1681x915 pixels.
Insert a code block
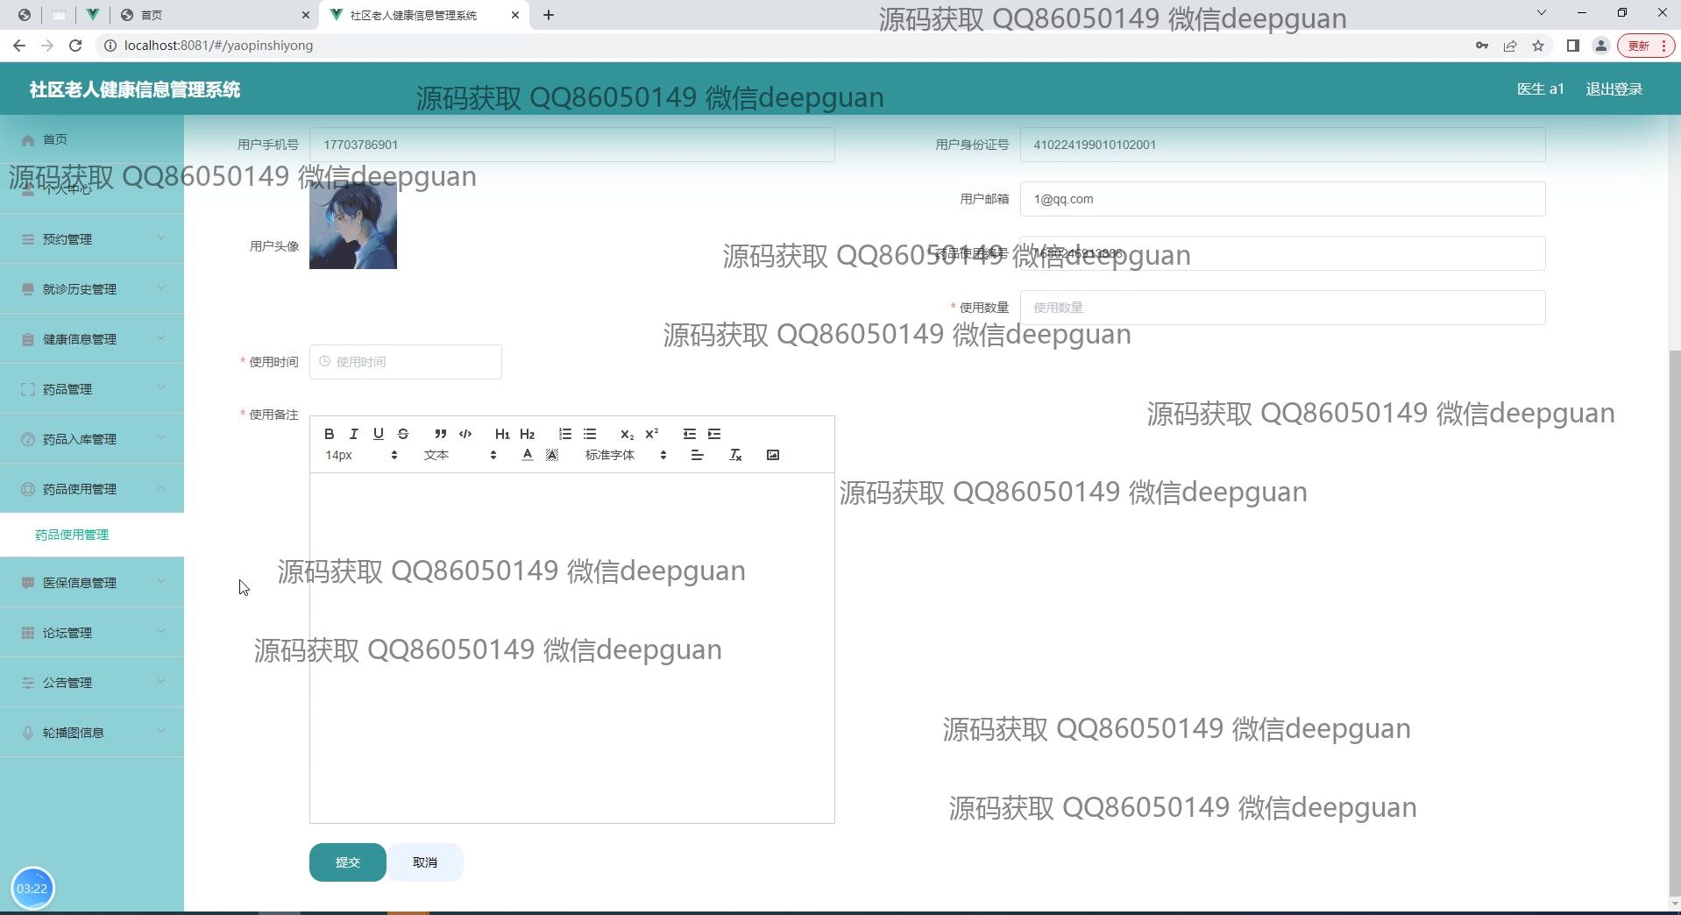tap(465, 434)
